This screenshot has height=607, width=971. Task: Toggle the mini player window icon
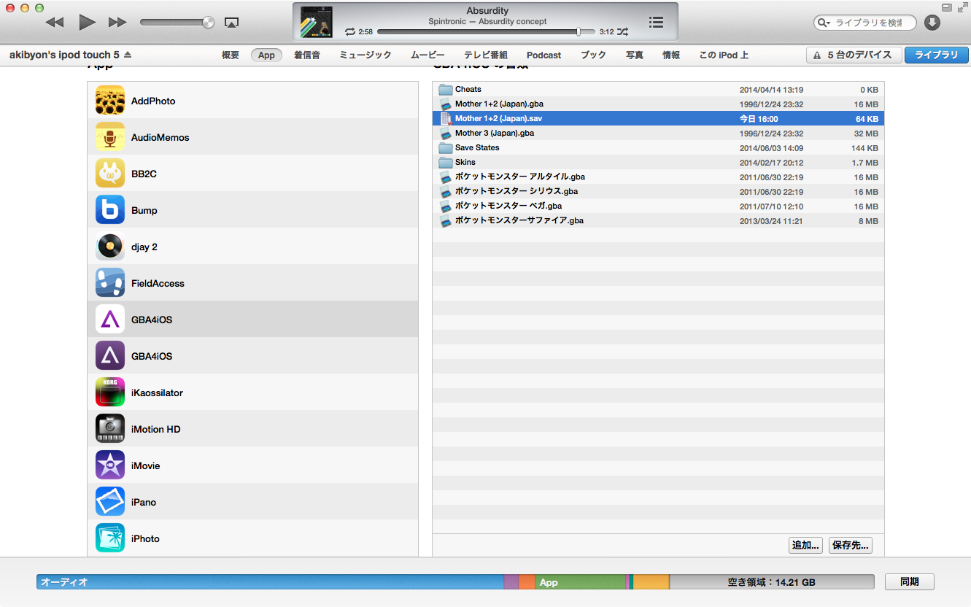tap(946, 7)
